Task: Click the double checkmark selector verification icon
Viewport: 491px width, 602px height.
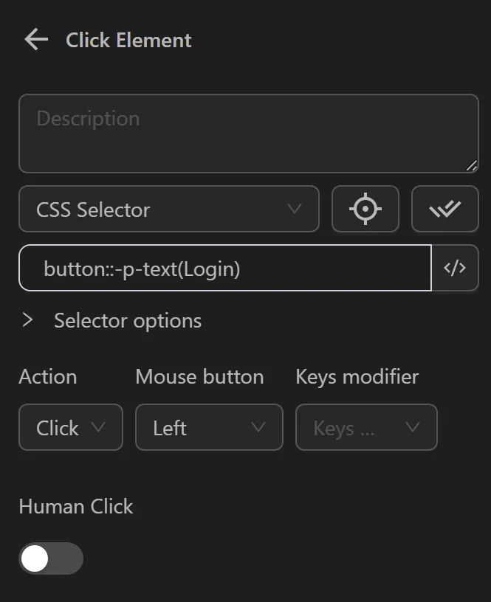Action: [x=445, y=209]
